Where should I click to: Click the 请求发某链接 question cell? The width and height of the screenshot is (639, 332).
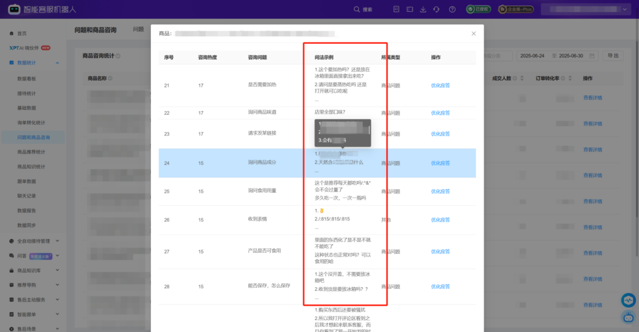262,133
